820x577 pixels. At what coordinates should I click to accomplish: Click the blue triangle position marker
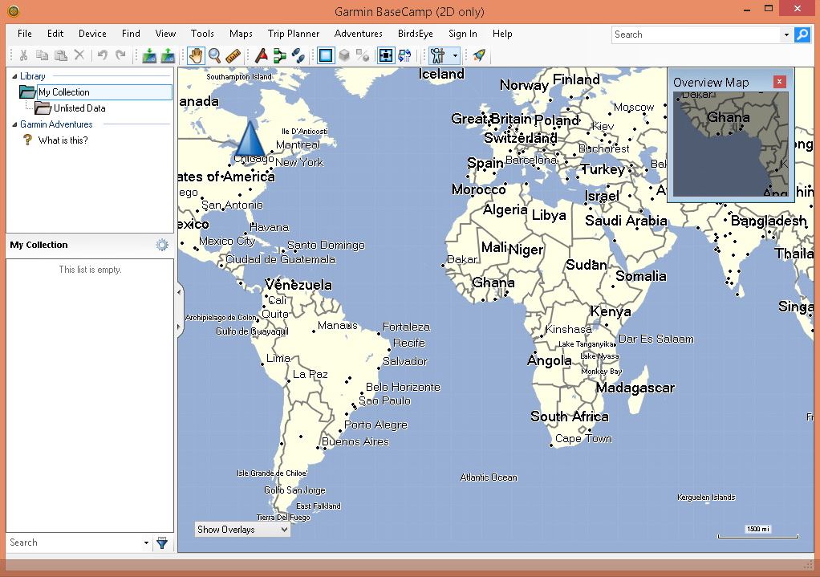(x=250, y=139)
